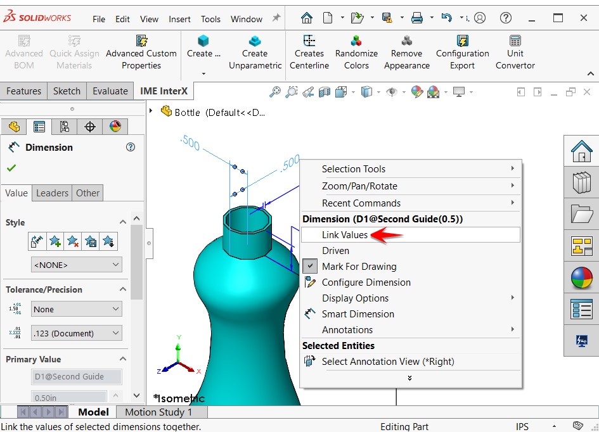This screenshot has width=599, height=432.
Task: Switch to the Evaluate tab
Action: [x=110, y=91]
